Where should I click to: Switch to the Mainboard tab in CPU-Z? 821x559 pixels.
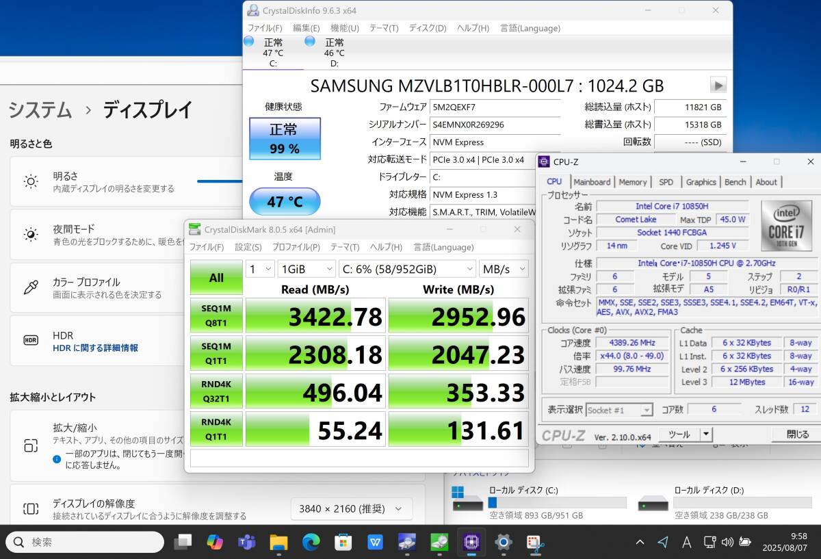[592, 182]
